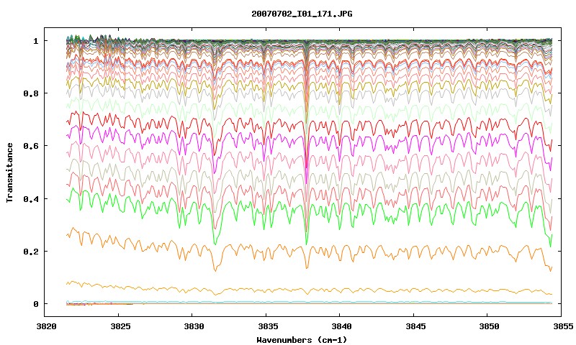576x345 pixels.
Task: Click the y-axis tick label 0.6
Action: (x=30, y=146)
